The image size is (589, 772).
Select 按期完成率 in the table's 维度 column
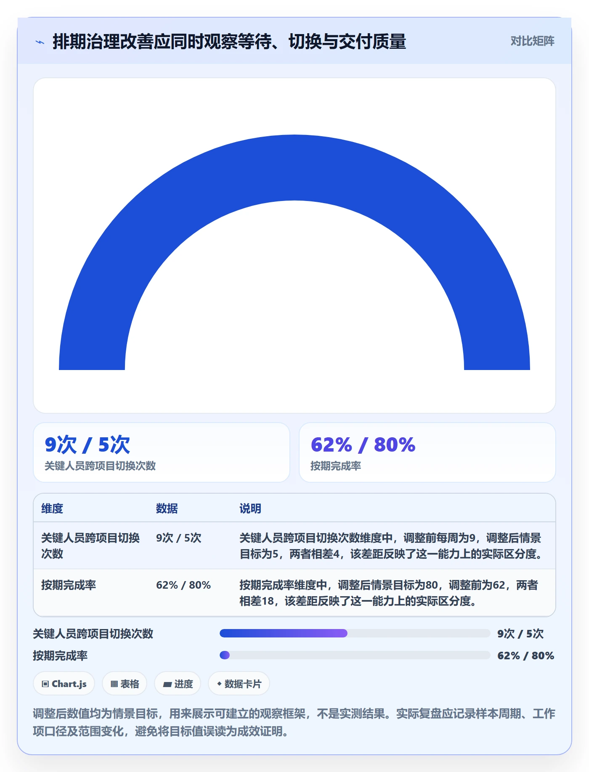tap(69, 585)
